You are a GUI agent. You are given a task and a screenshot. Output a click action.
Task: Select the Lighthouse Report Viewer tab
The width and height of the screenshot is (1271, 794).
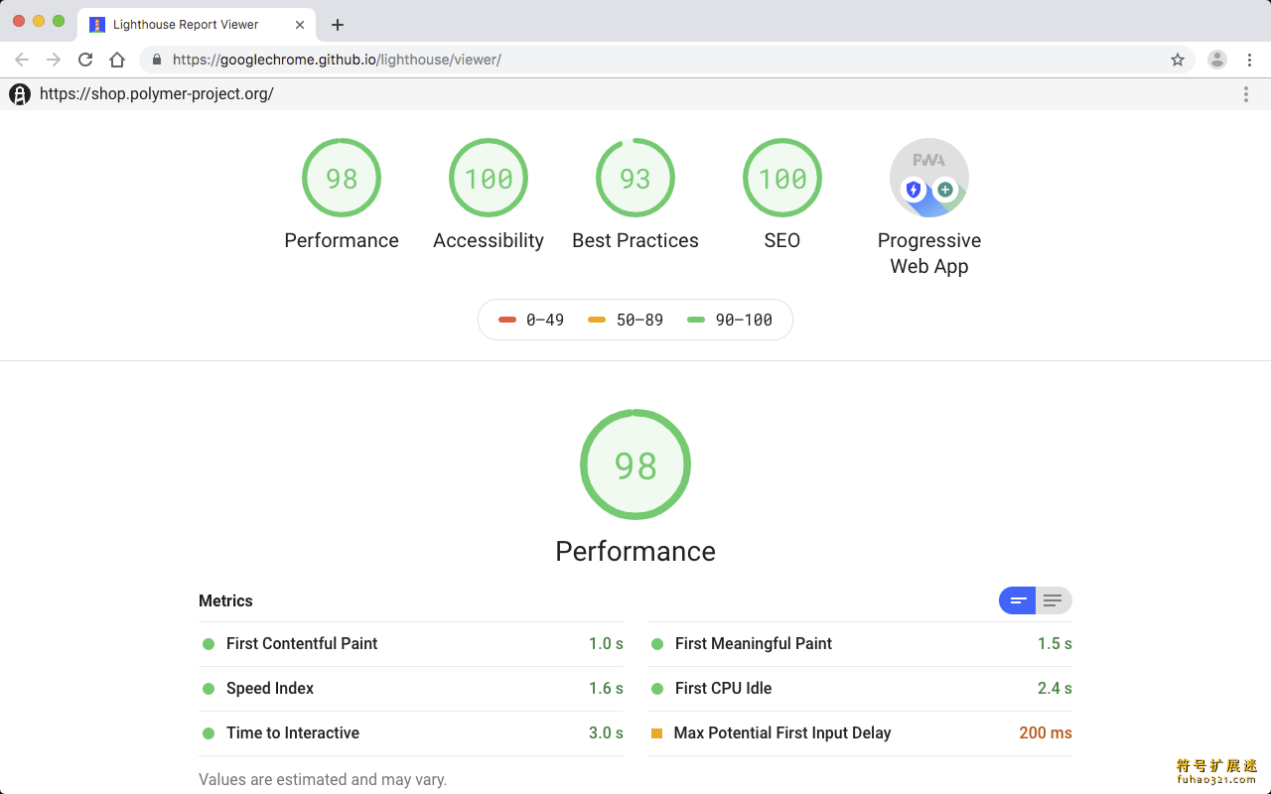click(x=198, y=25)
